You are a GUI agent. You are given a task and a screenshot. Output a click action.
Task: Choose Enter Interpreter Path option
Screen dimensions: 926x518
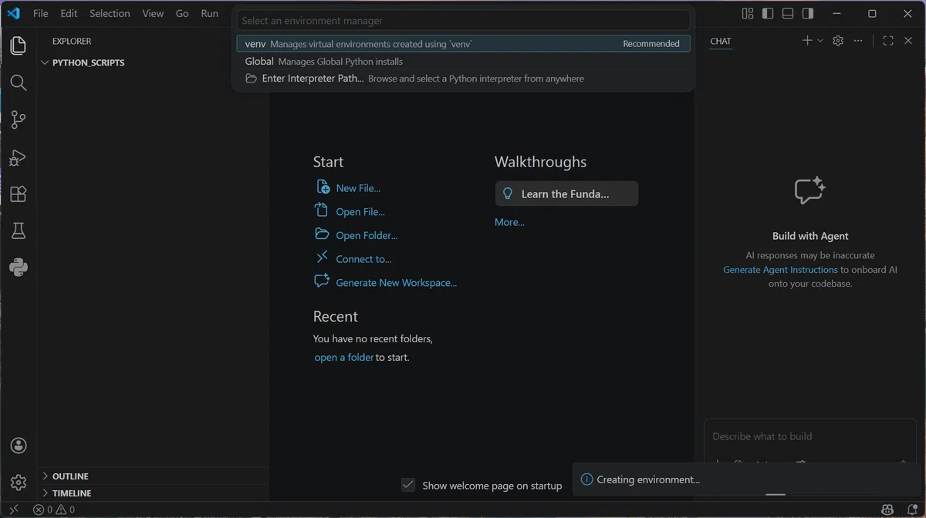pyautogui.click(x=463, y=78)
